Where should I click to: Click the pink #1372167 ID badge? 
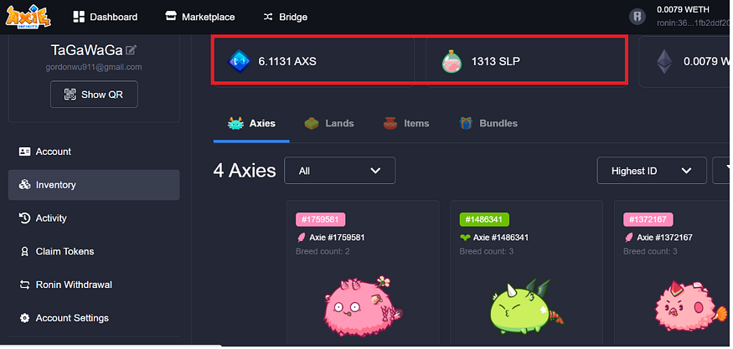(648, 219)
